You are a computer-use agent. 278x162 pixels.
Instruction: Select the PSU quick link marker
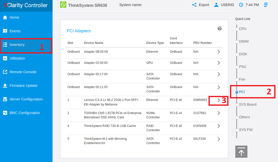pos(237,67)
